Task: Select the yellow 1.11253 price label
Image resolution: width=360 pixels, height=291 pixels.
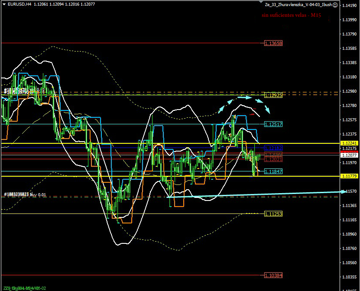Action: tap(273, 213)
